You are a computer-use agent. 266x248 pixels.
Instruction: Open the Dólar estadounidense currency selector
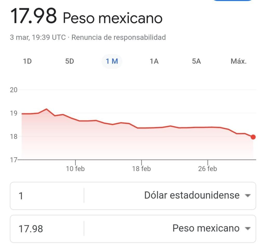(x=192, y=195)
